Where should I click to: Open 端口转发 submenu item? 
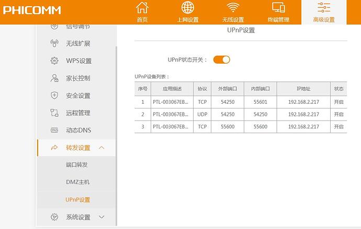(x=77, y=164)
